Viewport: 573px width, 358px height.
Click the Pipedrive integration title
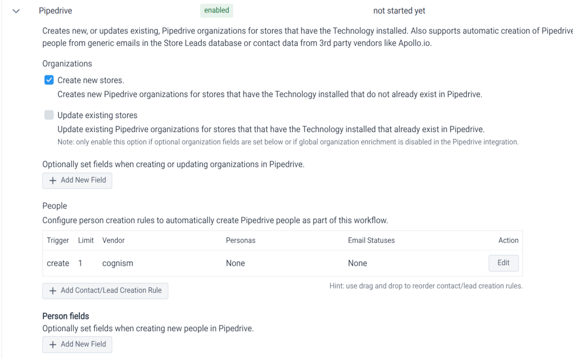[x=56, y=11]
